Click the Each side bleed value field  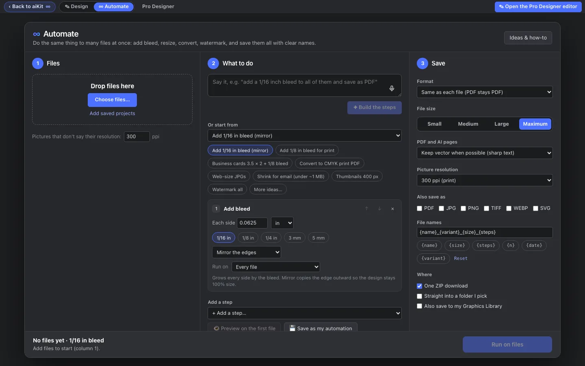click(252, 223)
